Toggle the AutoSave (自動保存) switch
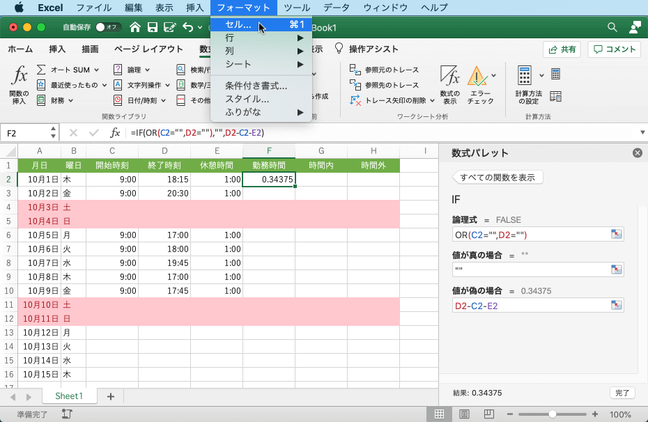 (x=108, y=27)
